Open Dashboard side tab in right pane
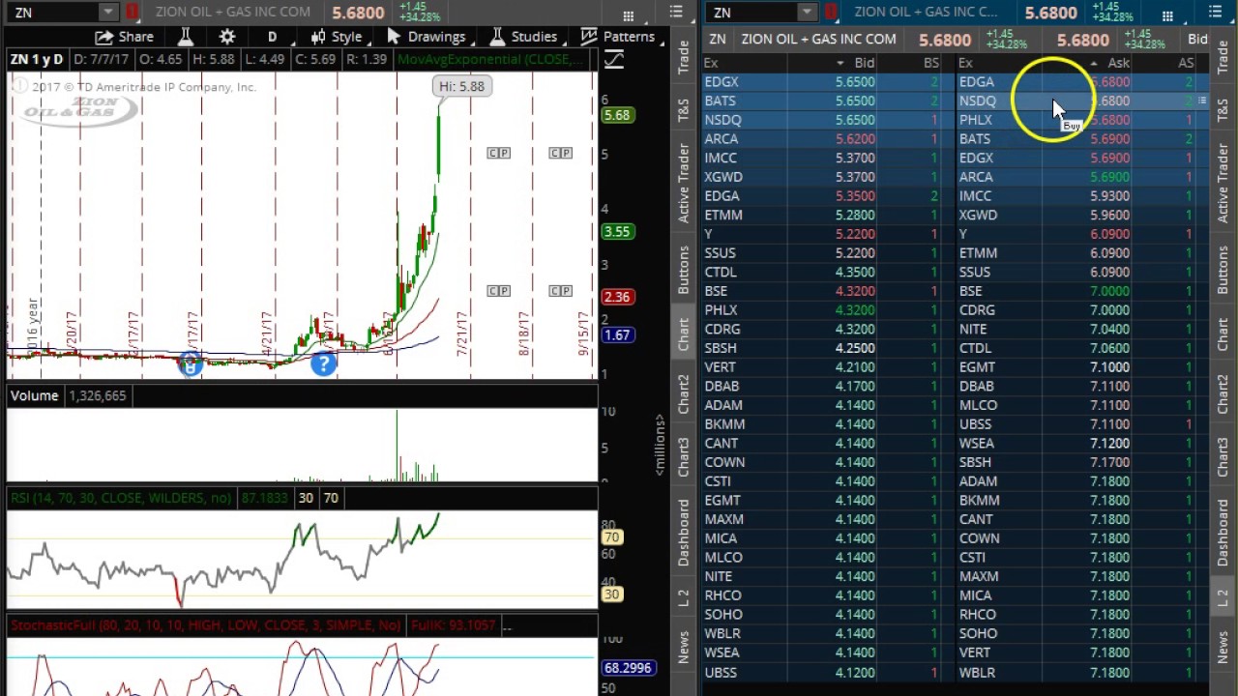This screenshot has width=1238, height=696. pyautogui.click(x=1223, y=534)
